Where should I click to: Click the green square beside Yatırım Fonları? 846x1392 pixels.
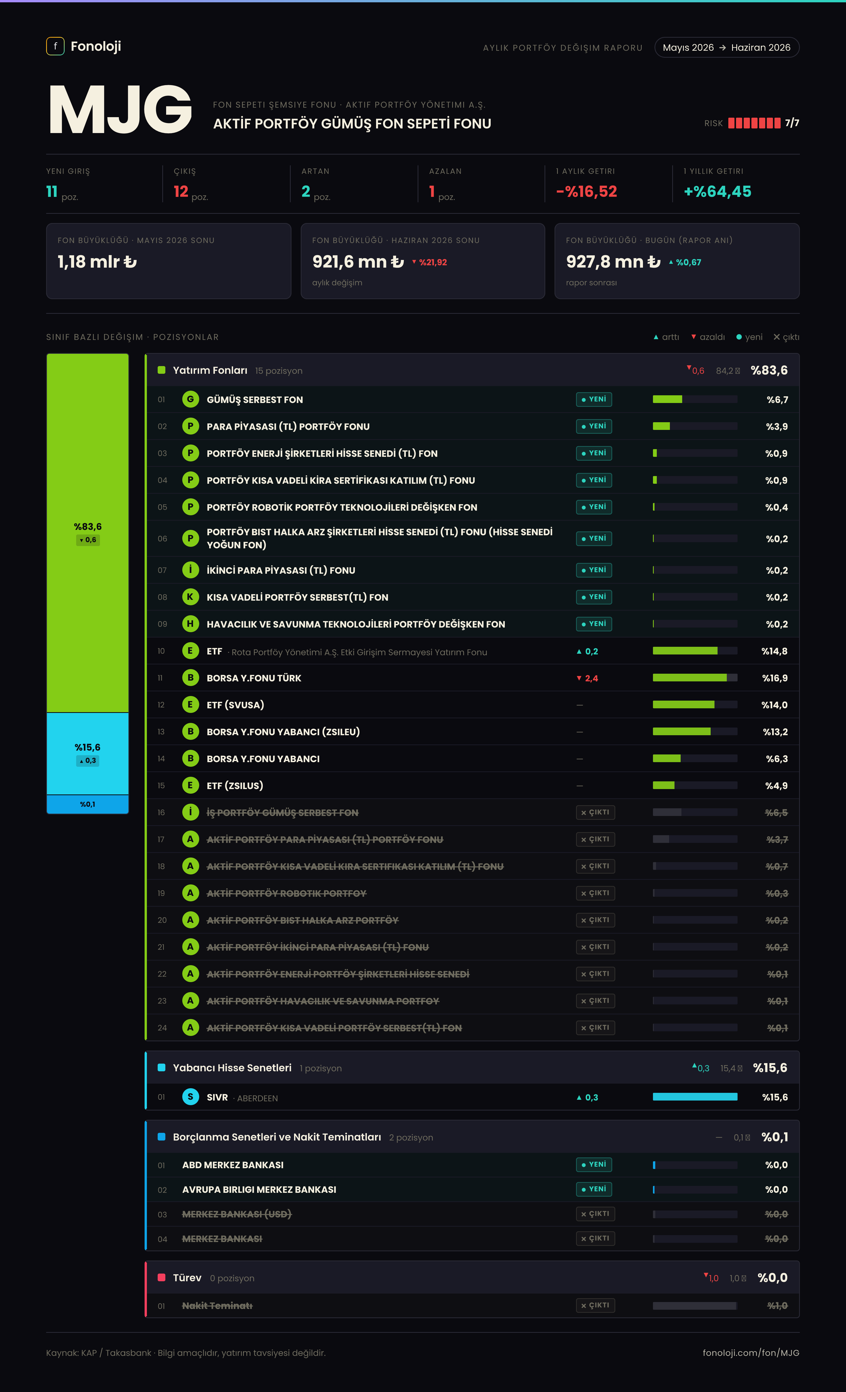(x=162, y=370)
